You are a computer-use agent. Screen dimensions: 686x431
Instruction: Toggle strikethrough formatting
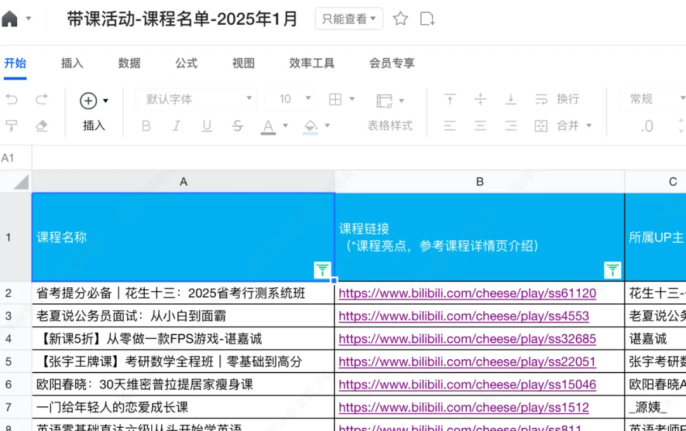238,126
